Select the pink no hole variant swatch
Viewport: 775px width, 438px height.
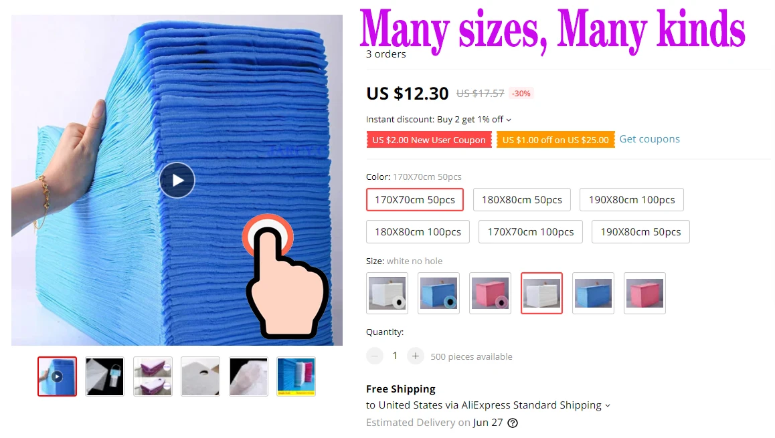pyautogui.click(x=644, y=293)
